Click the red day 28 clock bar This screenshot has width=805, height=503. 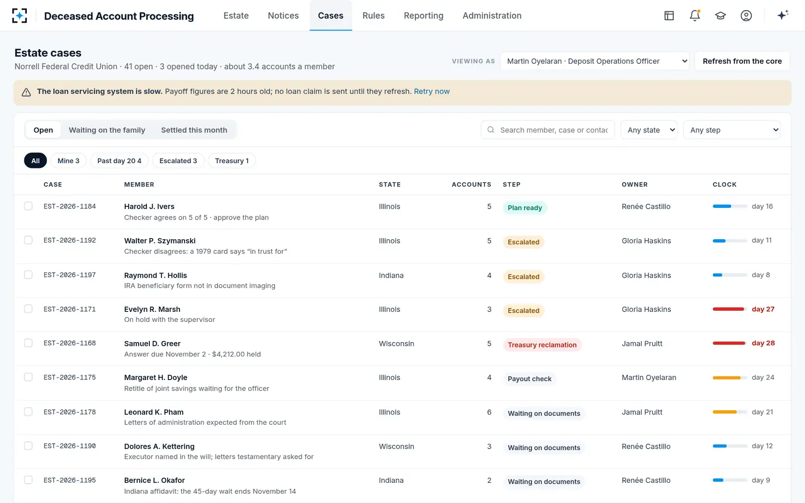[x=729, y=343]
